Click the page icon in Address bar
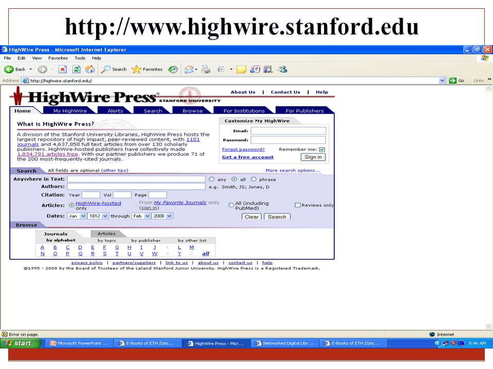The image size is (493, 369). 26,80
